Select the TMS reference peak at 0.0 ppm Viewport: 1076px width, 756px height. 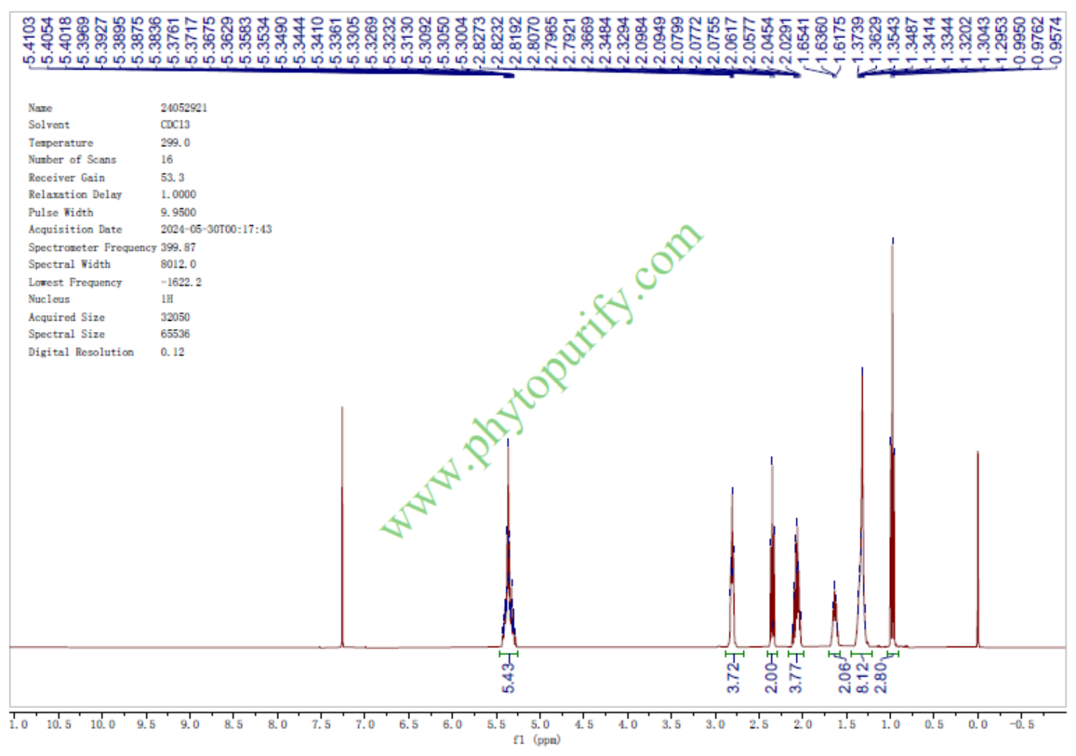[x=977, y=549]
